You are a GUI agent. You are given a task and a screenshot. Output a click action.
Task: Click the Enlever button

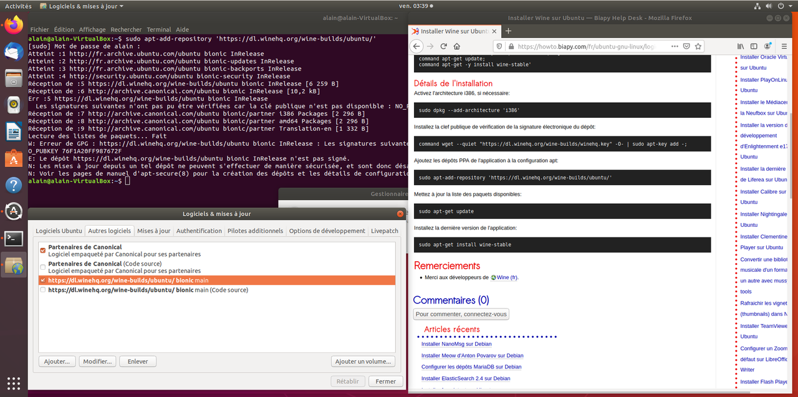(138, 361)
